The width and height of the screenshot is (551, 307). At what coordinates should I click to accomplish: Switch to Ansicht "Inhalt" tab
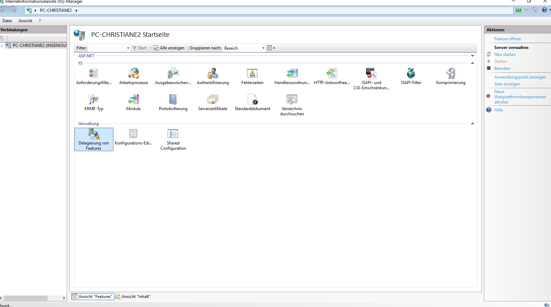click(133, 297)
